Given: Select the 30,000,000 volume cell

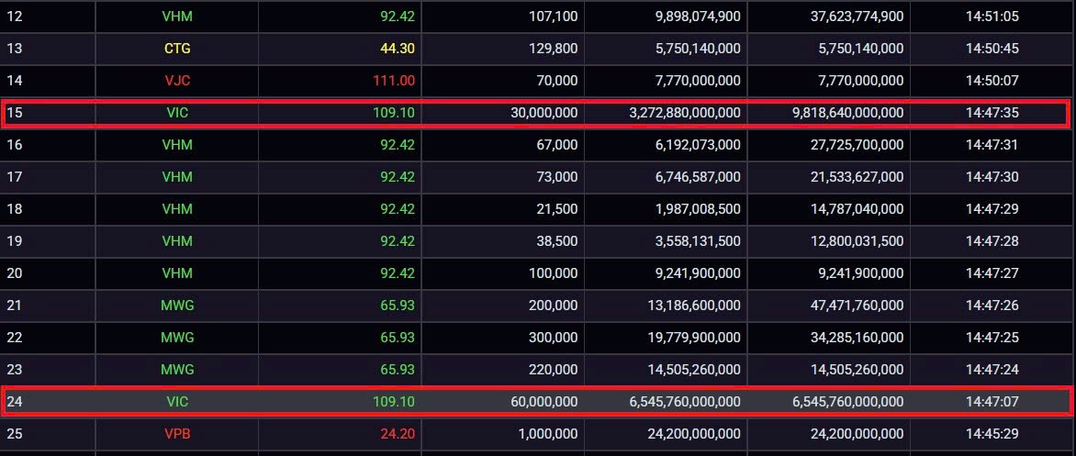Looking at the screenshot, I should 544,113.
